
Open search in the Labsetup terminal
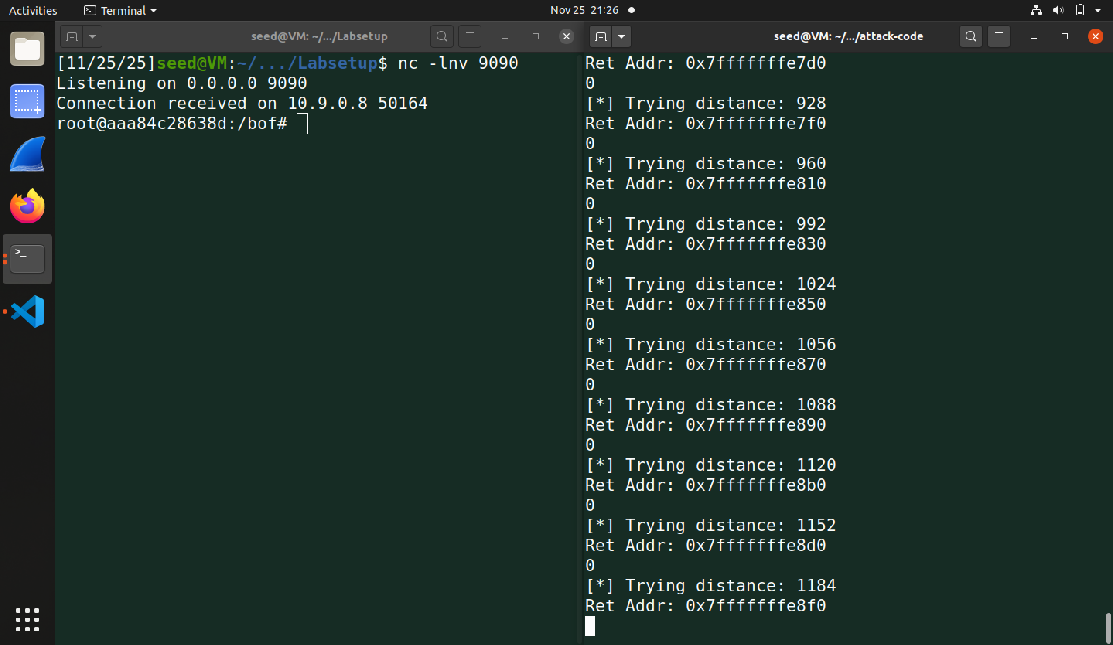(x=442, y=36)
